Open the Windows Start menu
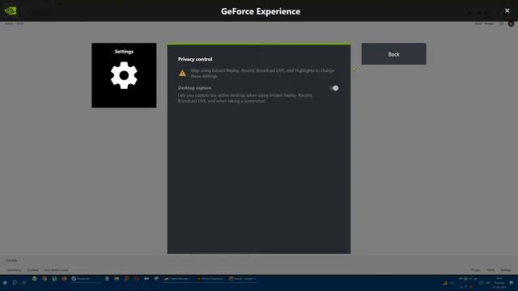 pyautogui.click(x=5, y=283)
